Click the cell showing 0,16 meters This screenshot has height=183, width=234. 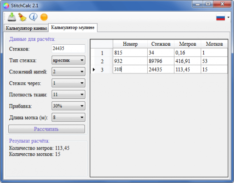tap(188, 53)
